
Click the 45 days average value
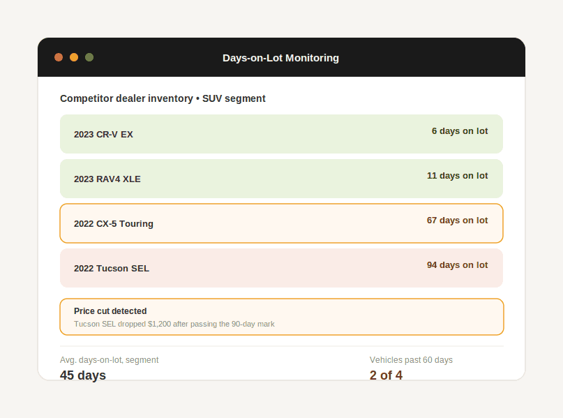coord(83,375)
